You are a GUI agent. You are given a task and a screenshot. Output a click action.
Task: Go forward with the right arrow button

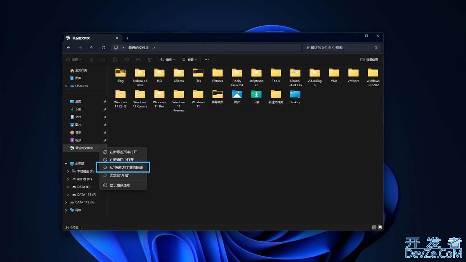click(x=80, y=48)
